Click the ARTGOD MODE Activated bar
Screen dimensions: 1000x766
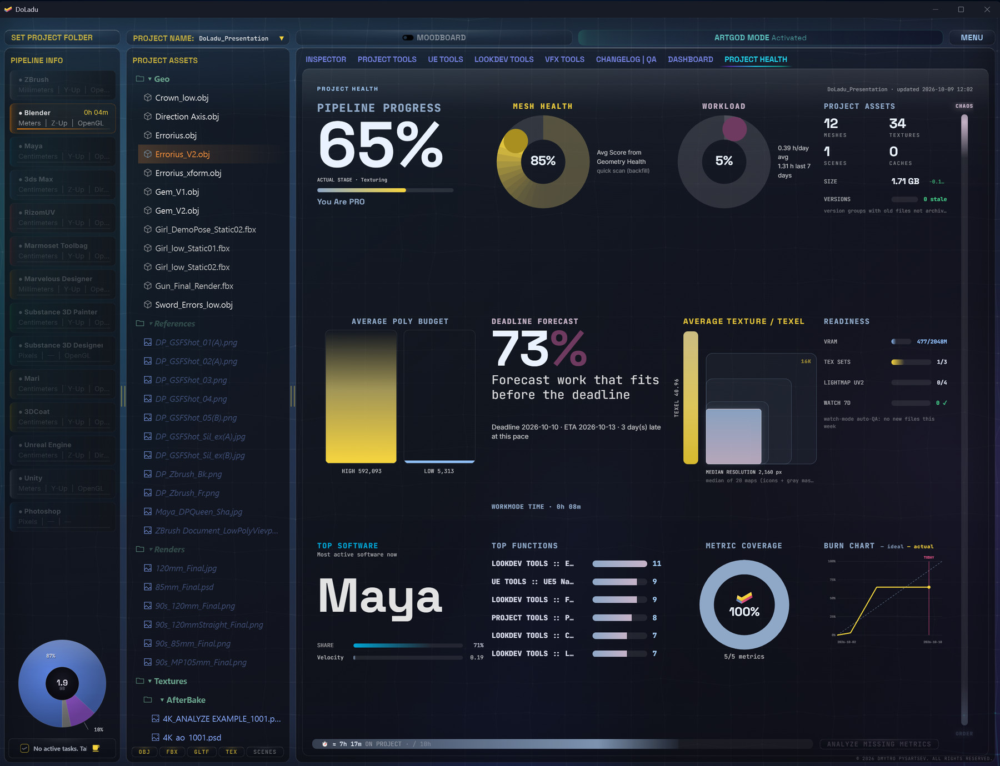click(760, 38)
